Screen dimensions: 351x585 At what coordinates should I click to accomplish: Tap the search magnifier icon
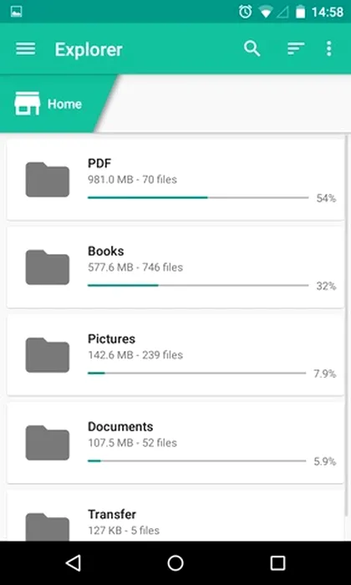click(x=252, y=48)
